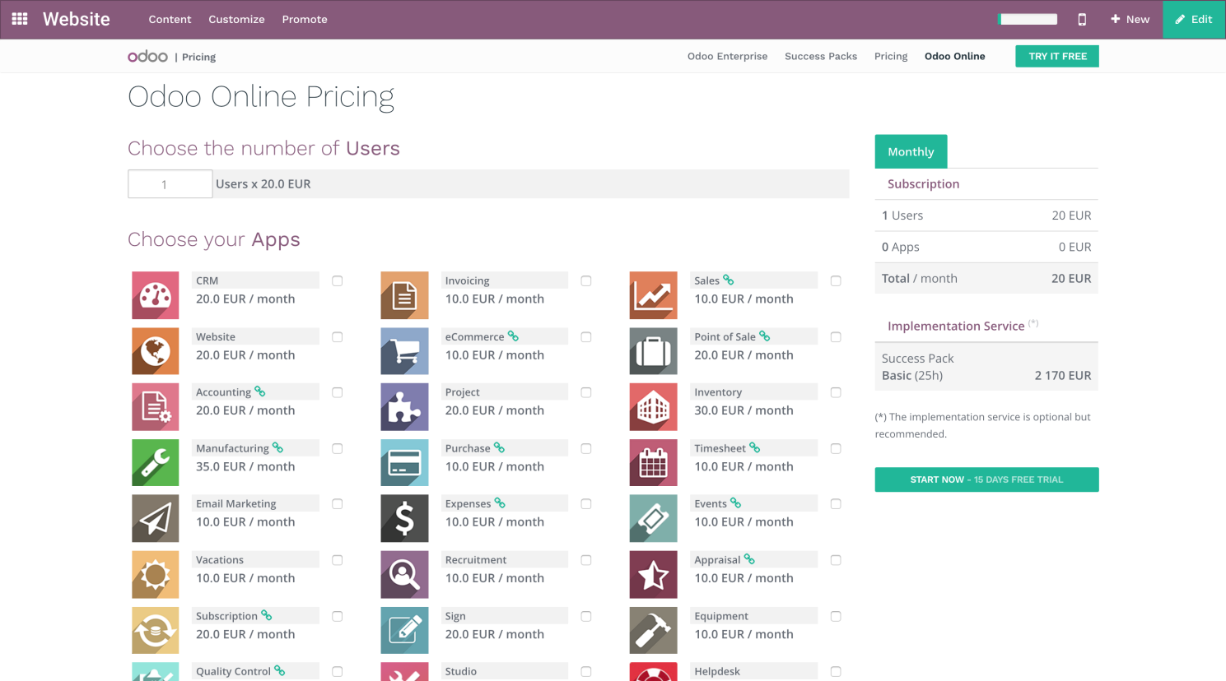Click the Events ticket app icon
The image size is (1226, 681).
(654, 519)
